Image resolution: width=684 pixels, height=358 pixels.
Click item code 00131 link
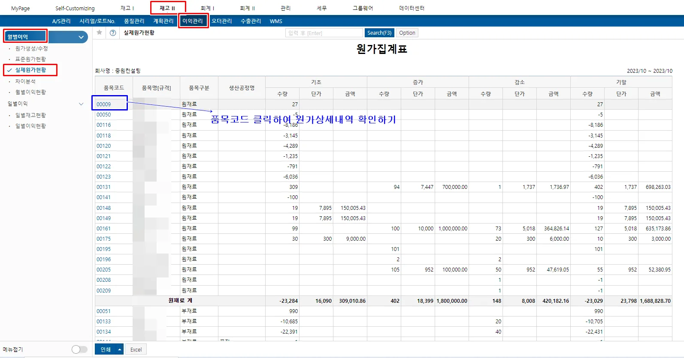(x=103, y=187)
